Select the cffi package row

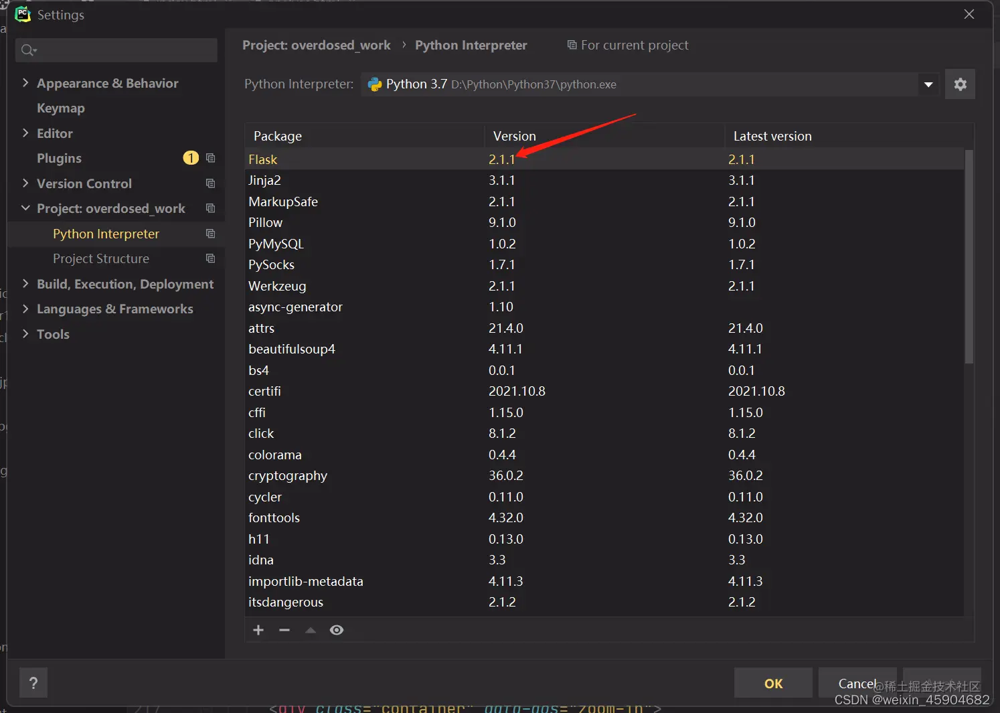coord(604,412)
